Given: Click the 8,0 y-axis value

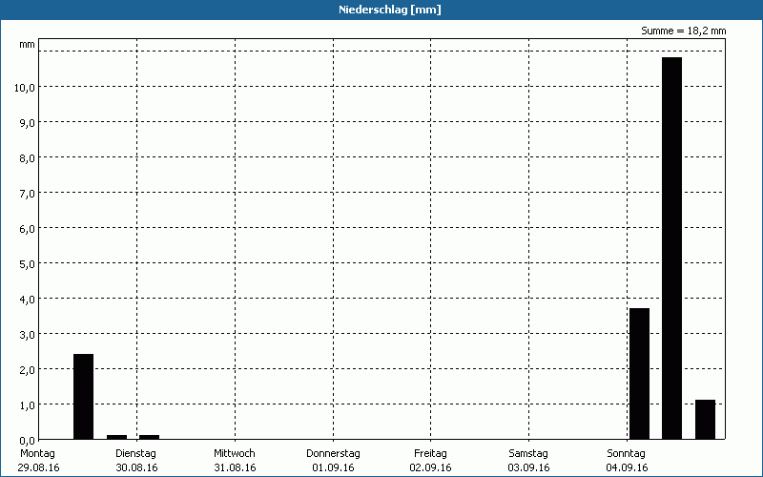Looking at the screenshot, I should (x=28, y=158).
